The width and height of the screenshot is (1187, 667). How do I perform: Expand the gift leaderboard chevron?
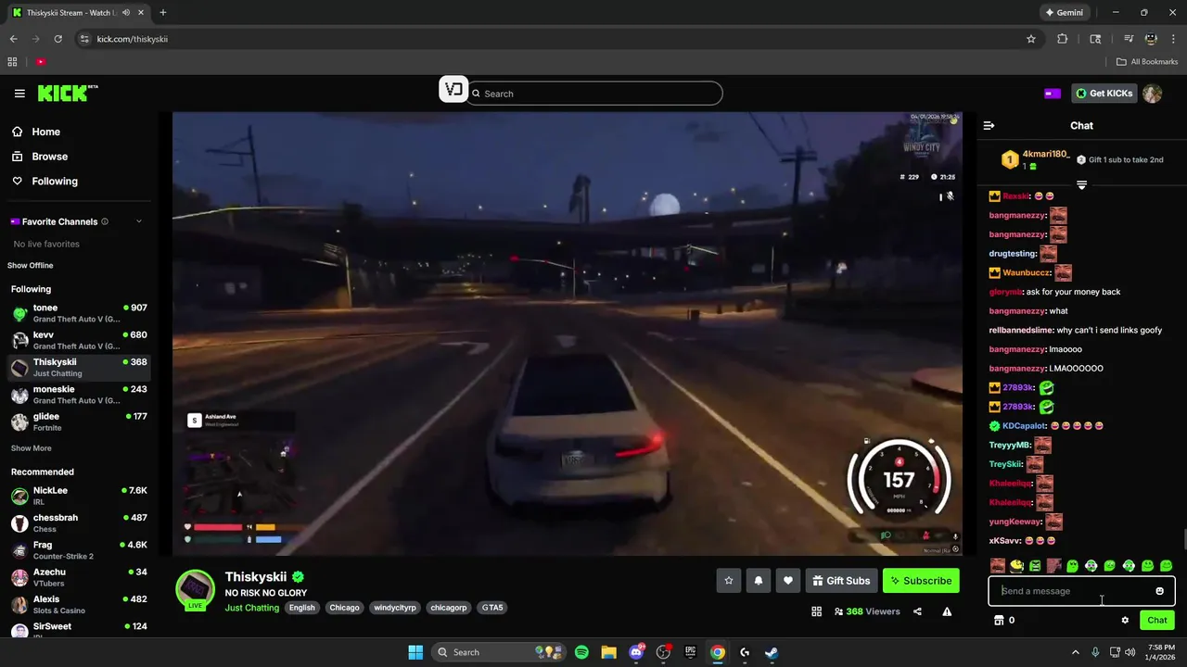point(1081,185)
